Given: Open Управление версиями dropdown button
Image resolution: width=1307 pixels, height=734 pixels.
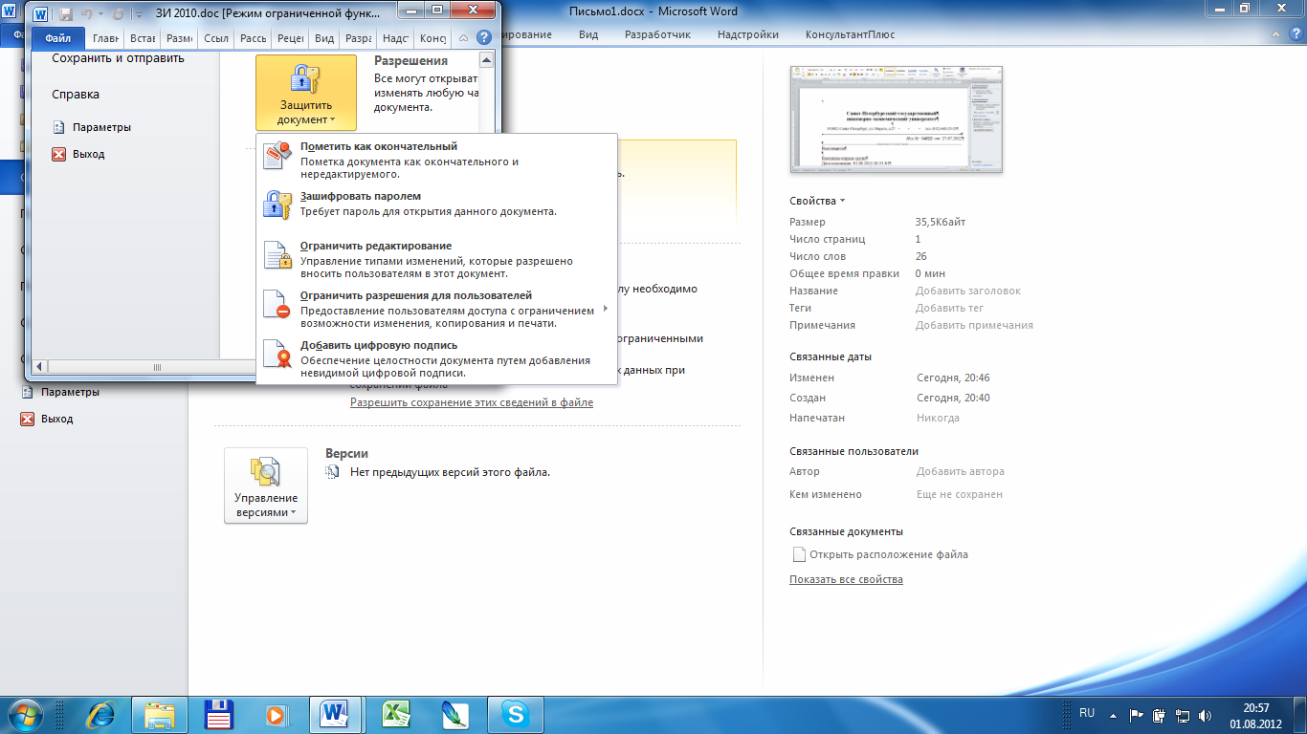Looking at the screenshot, I should pyautogui.click(x=266, y=486).
